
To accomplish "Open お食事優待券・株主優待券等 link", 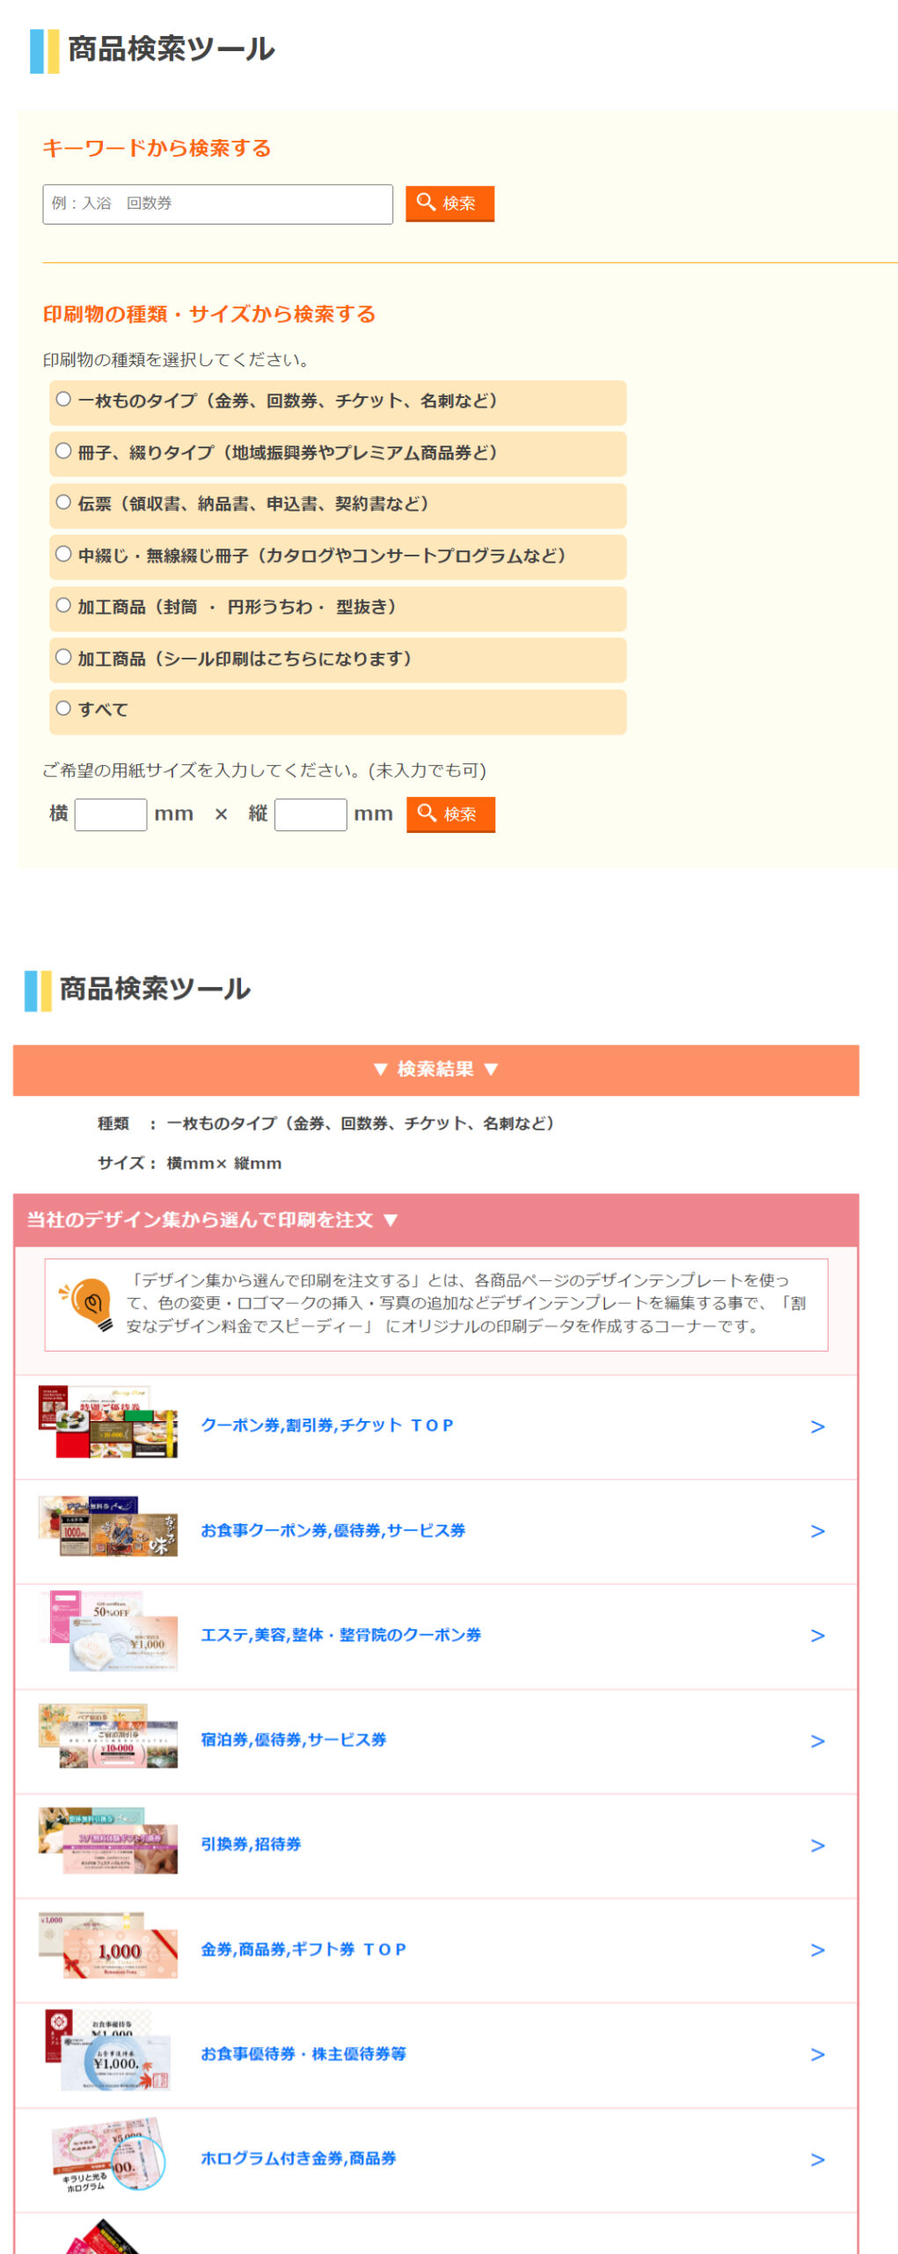I will (303, 2054).
